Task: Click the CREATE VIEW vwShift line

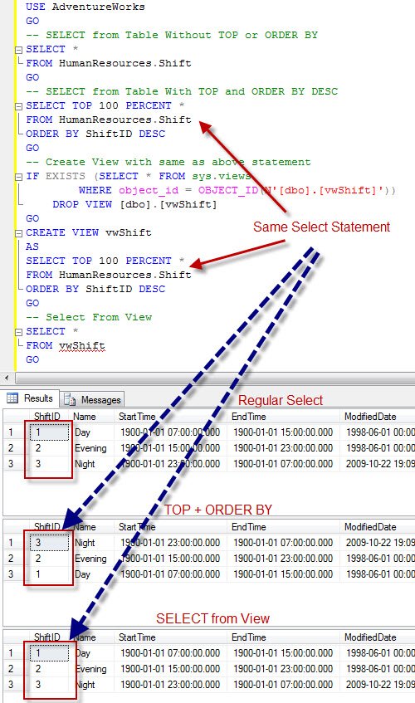Action: [x=89, y=232]
